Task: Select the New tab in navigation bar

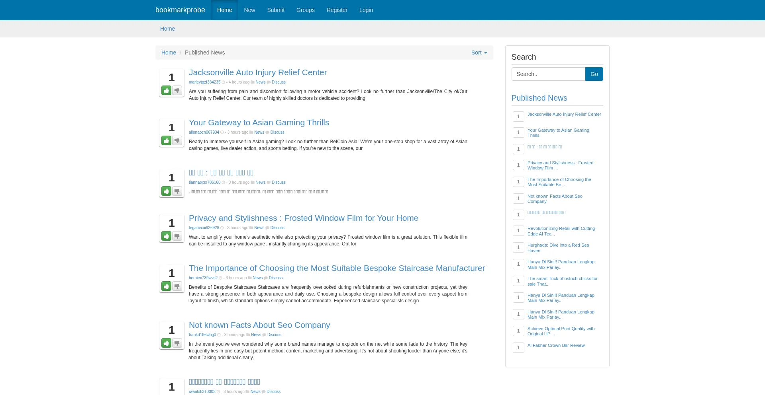Action: tap(249, 10)
